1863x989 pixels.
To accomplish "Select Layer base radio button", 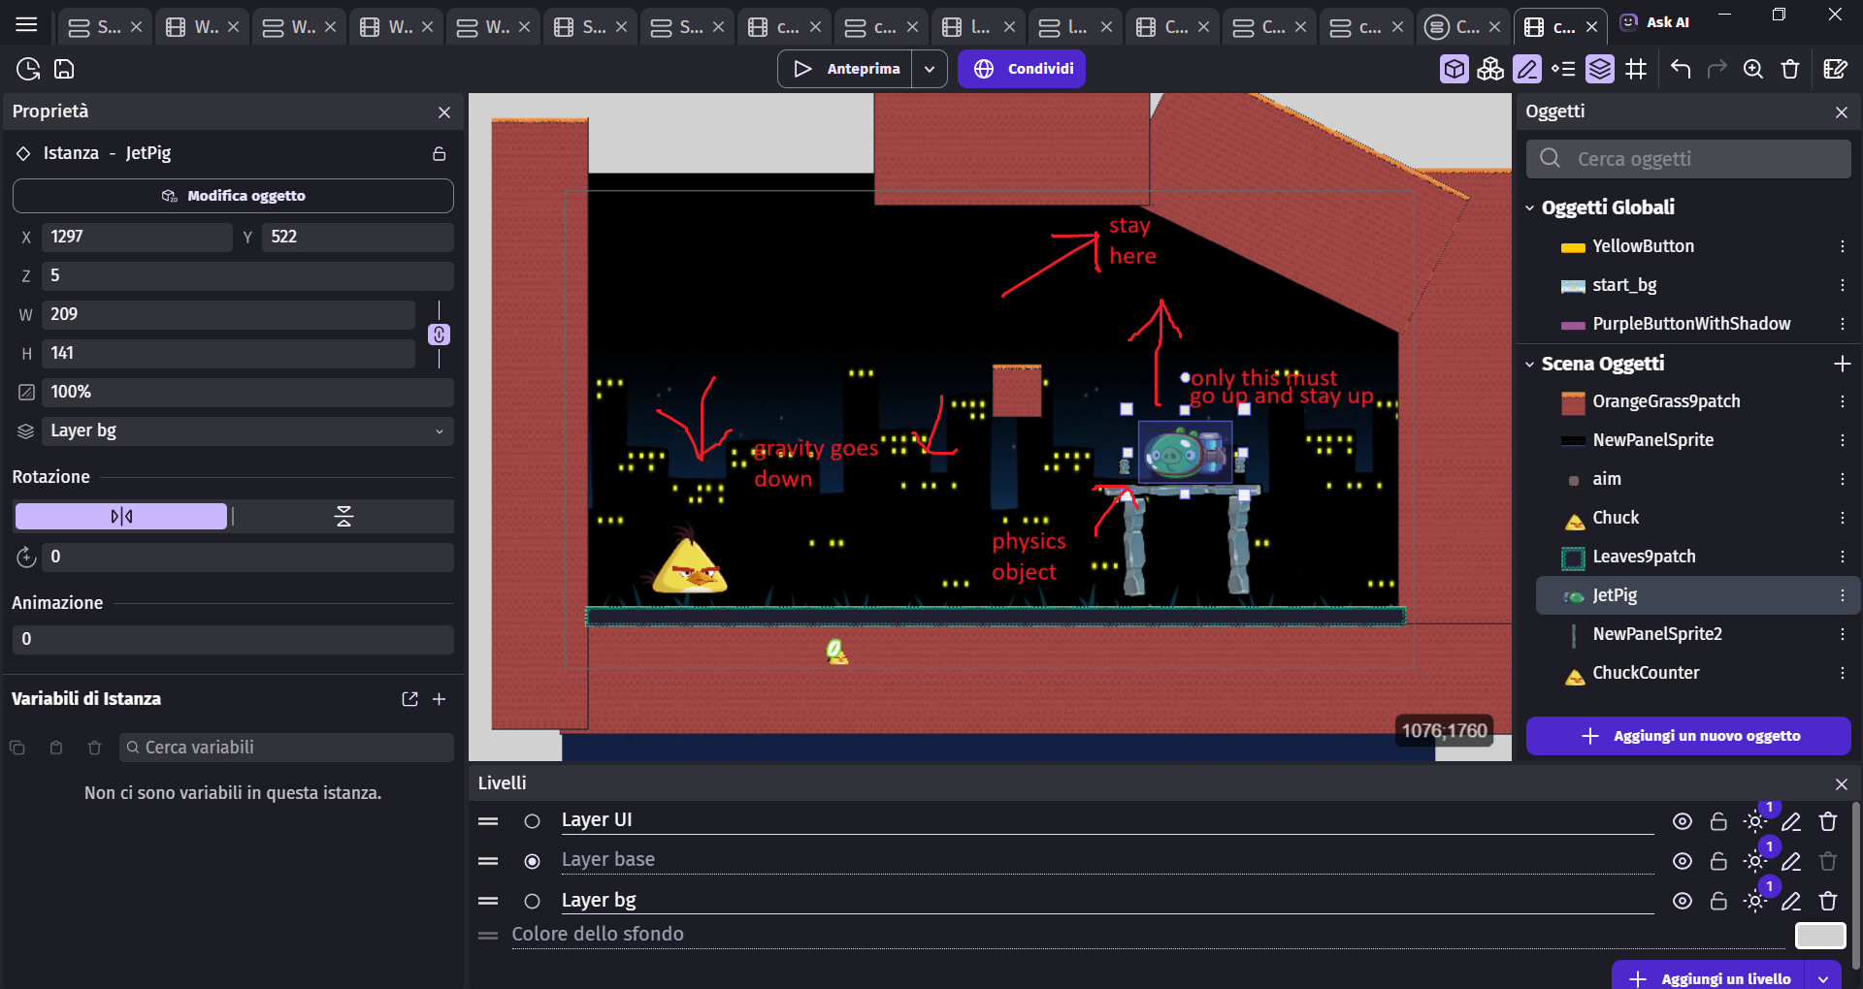I will [532, 861].
